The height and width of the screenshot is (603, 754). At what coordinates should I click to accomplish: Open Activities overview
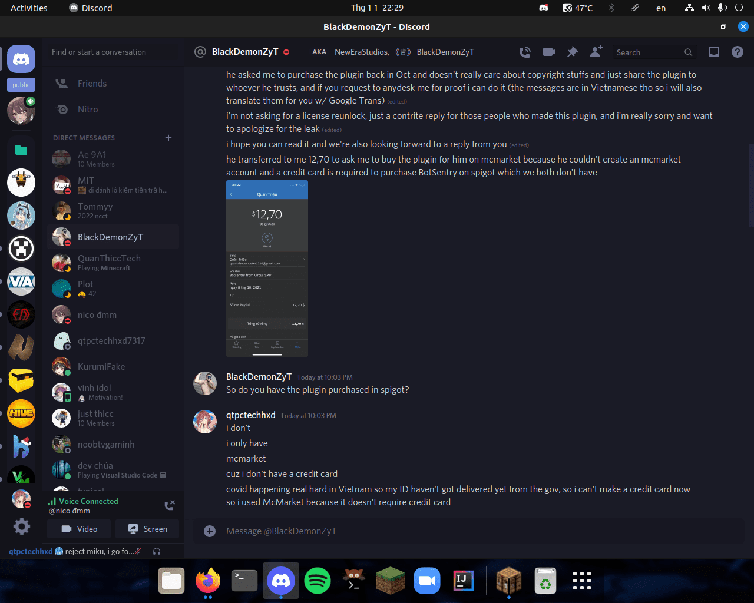[x=29, y=8]
